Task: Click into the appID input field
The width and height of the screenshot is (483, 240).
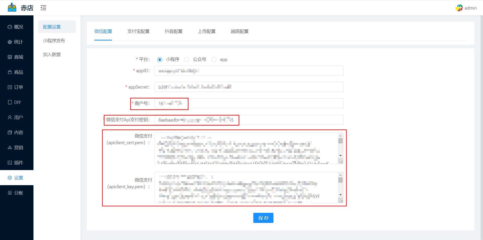Action: pos(249,71)
